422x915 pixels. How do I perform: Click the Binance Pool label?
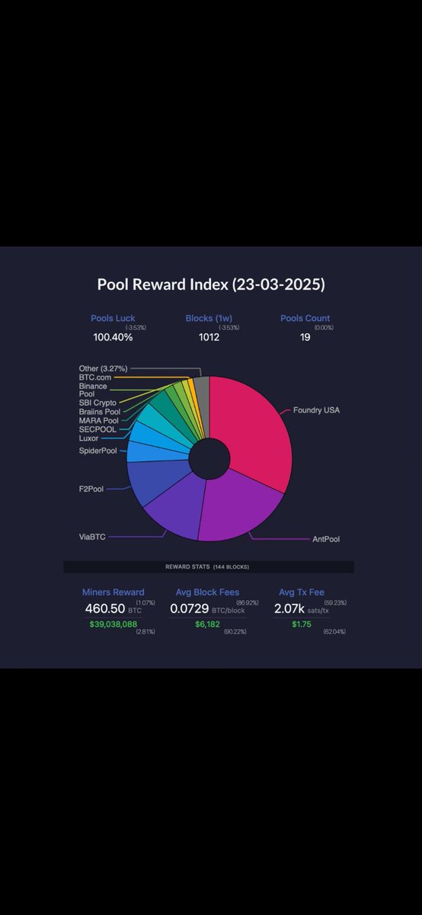(x=93, y=390)
